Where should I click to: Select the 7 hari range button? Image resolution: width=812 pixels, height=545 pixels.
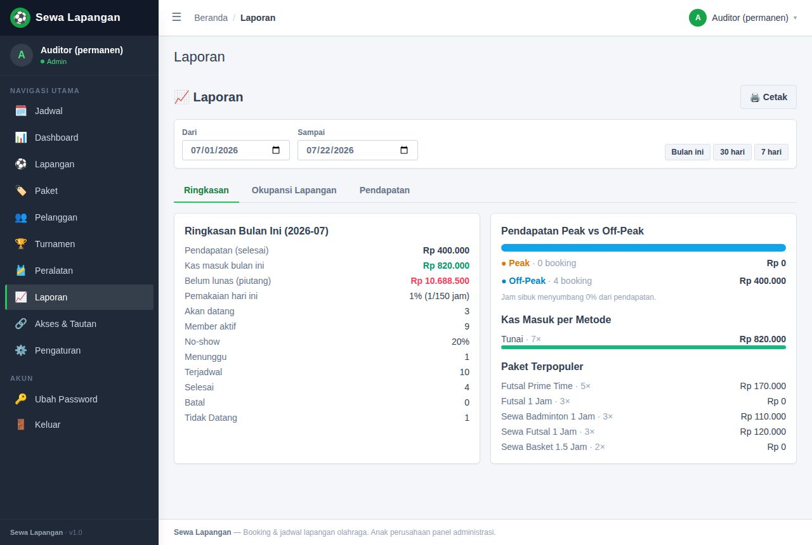click(771, 152)
